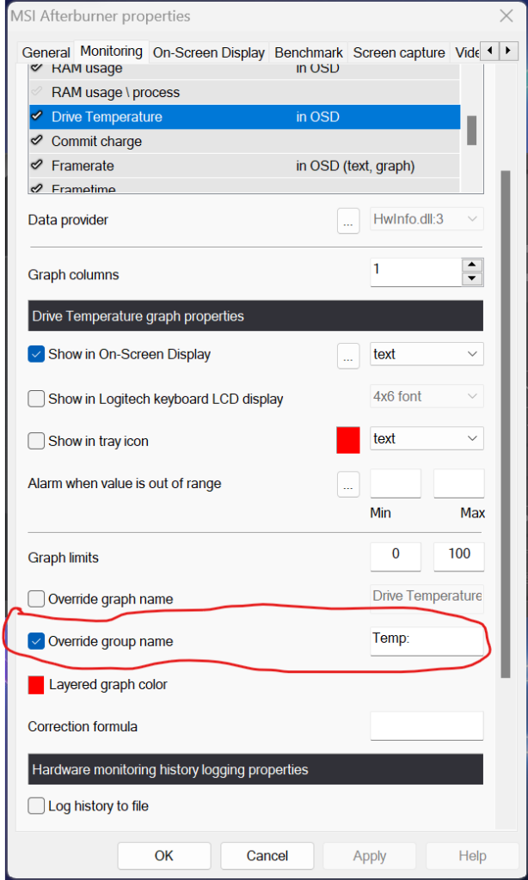Increase Graph columns with up arrow
The height and width of the screenshot is (880, 528).
(472, 265)
